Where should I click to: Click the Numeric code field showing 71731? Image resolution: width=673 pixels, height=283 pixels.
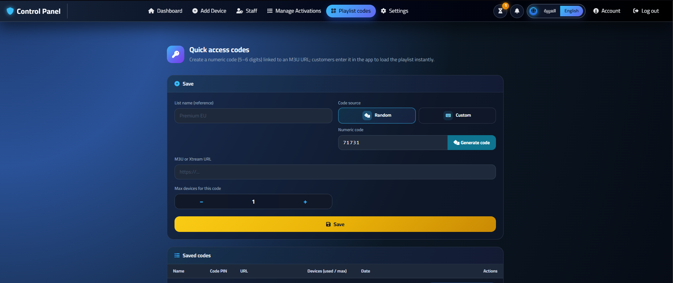click(x=393, y=143)
